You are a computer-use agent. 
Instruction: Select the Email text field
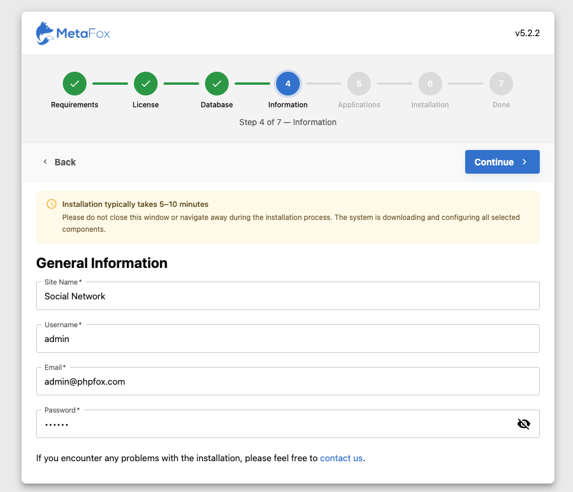click(x=287, y=381)
